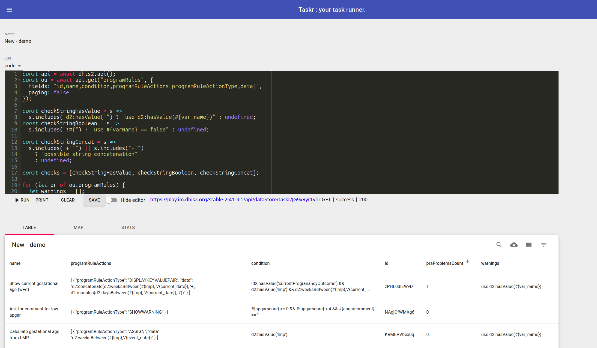The height and width of the screenshot is (348, 597).
Task: Click praProblemsCount value 1
Action: coord(427,287)
